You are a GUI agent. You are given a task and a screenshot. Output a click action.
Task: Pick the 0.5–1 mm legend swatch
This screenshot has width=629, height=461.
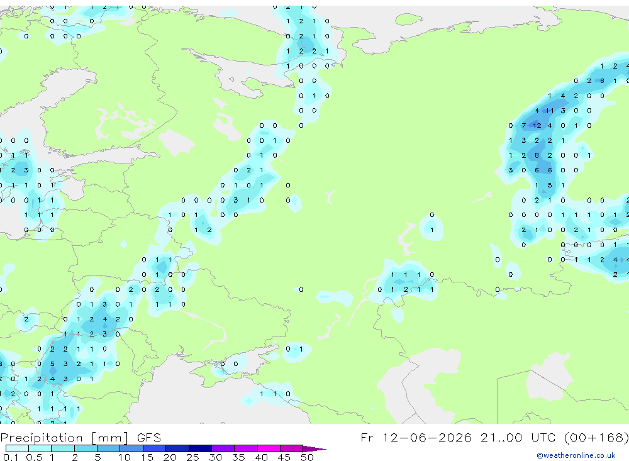(40, 448)
